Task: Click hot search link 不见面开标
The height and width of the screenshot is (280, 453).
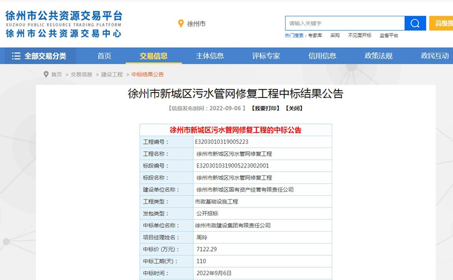Action: [360, 35]
